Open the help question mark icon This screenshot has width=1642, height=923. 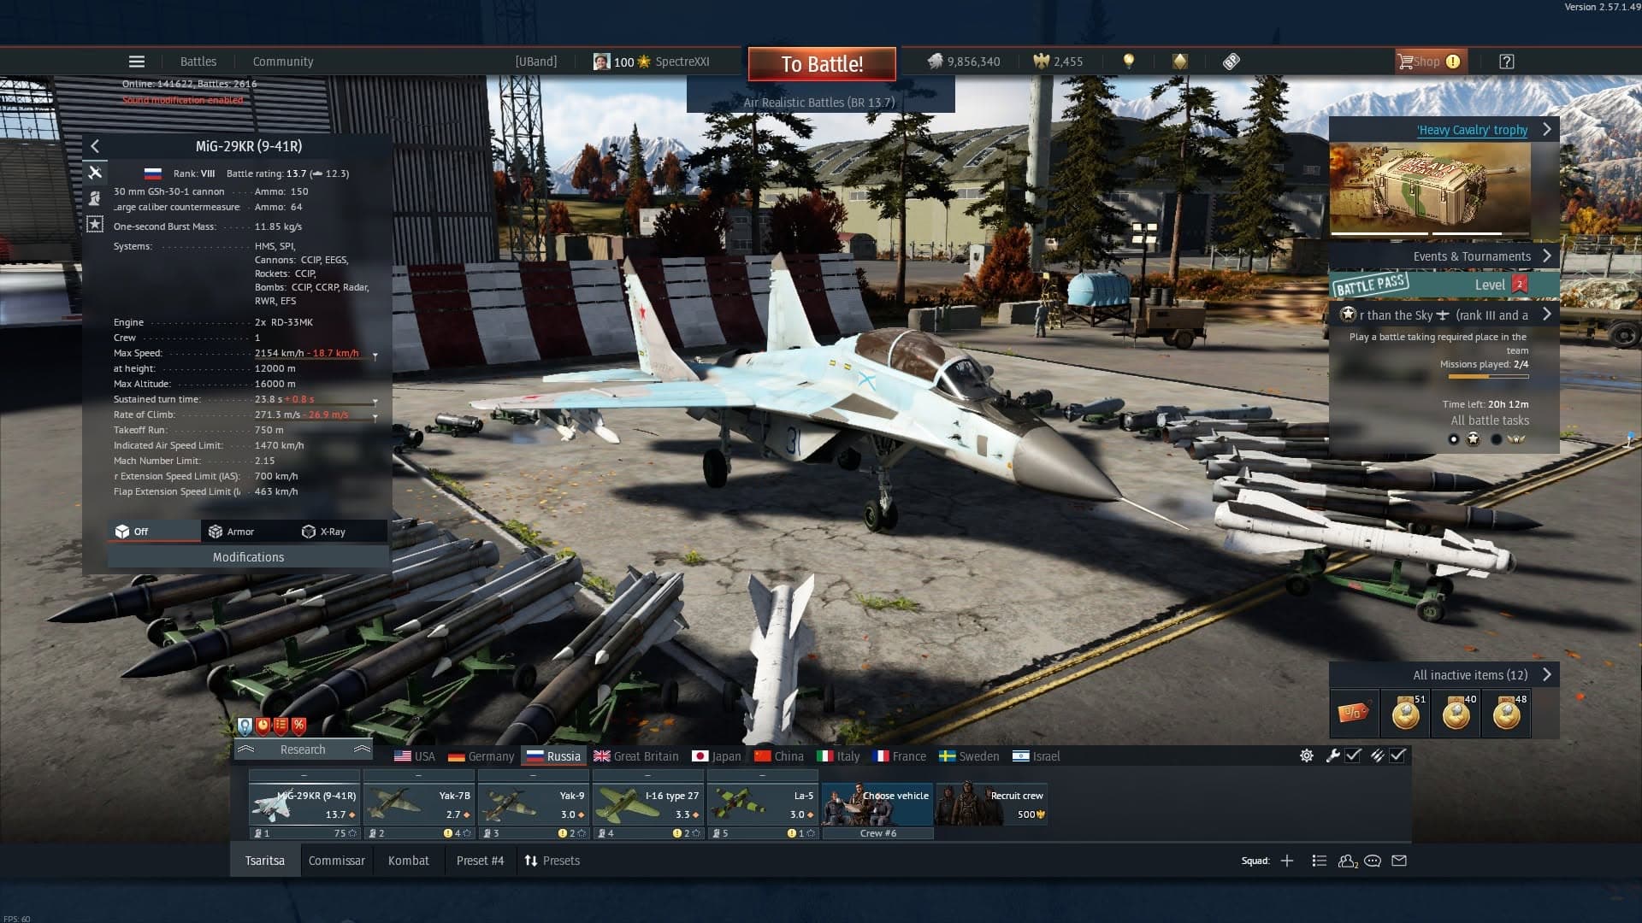(x=1507, y=62)
